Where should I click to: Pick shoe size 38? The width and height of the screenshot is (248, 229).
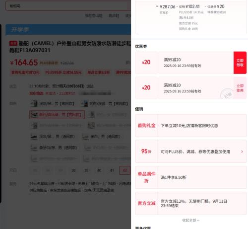point(73,170)
